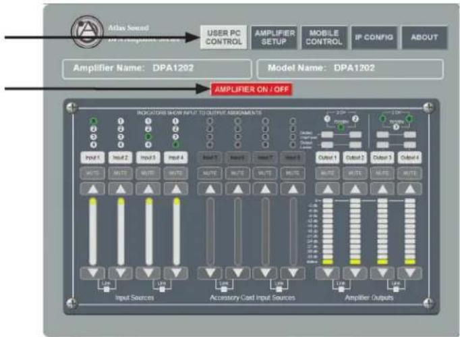Click the Output 3 label button
460x337 pixels.
[x=382, y=158]
